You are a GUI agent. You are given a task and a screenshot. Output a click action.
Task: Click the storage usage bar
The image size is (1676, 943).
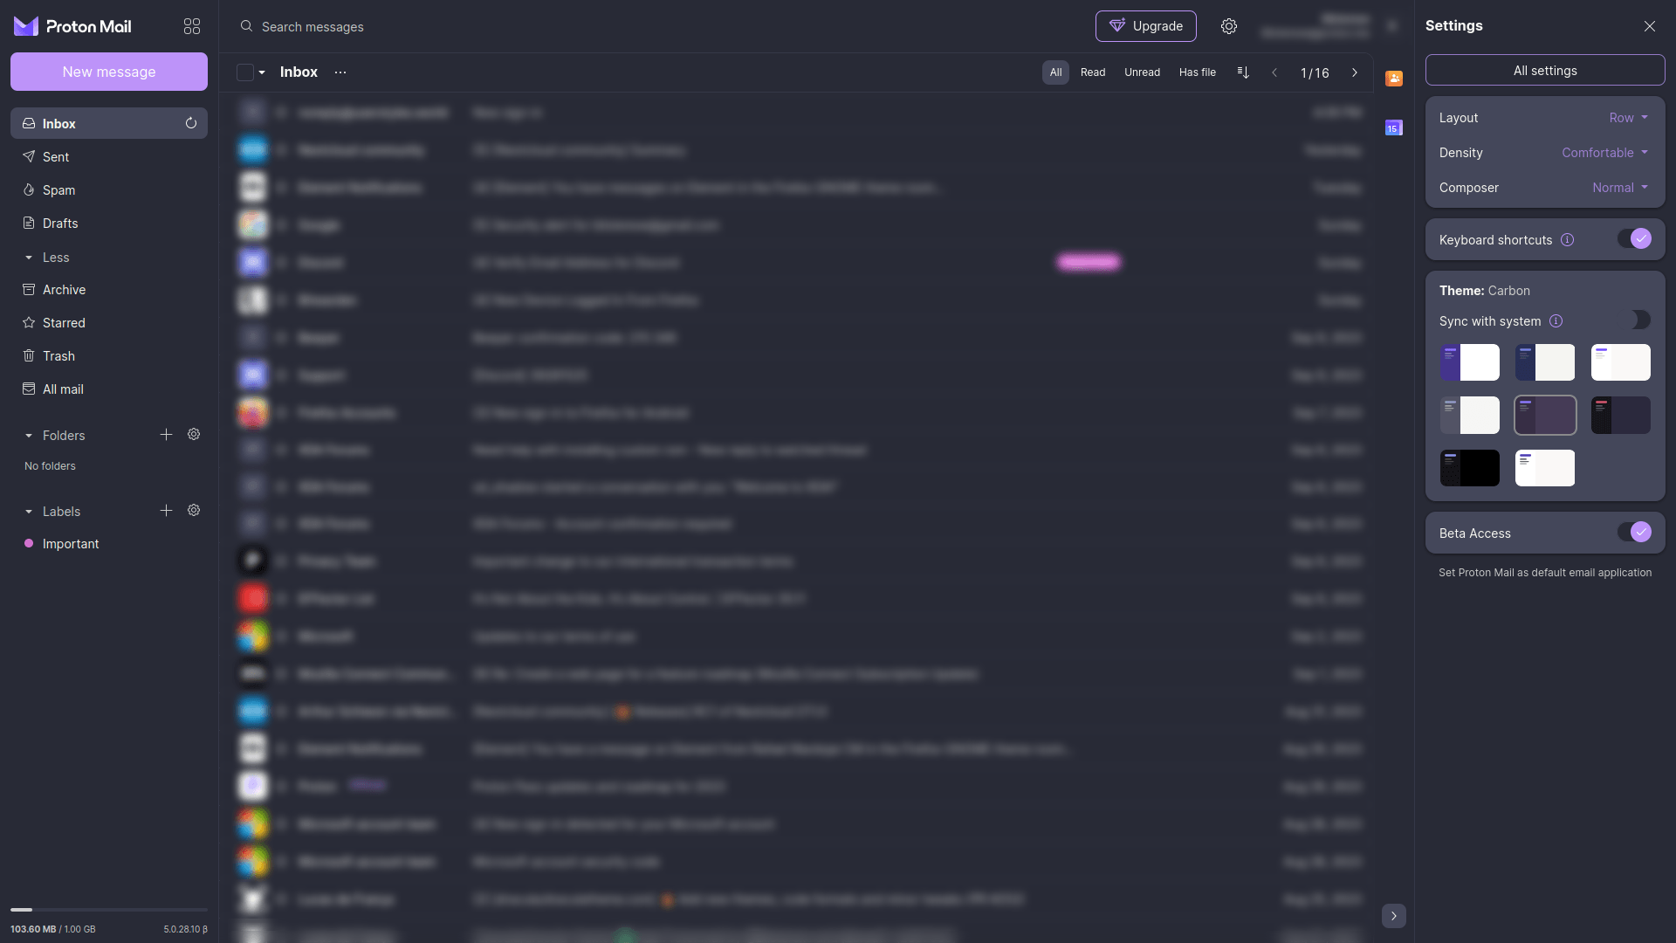coord(109,910)
